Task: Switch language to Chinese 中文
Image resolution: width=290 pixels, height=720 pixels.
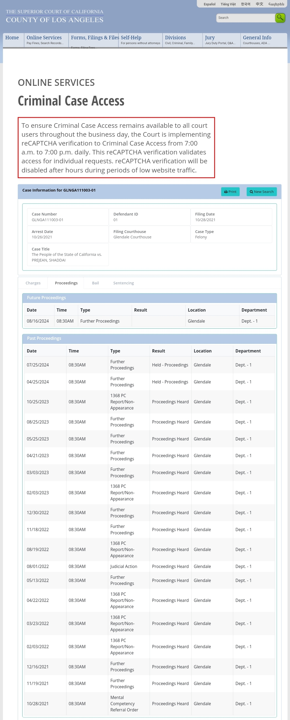Action: (259, 4)
